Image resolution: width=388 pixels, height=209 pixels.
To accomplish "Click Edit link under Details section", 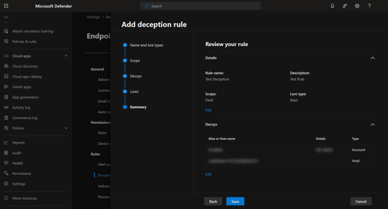I will [x=208, y=110].
